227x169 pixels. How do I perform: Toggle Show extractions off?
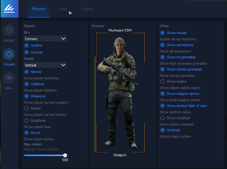pyautogui.click(x=163, y=45)
